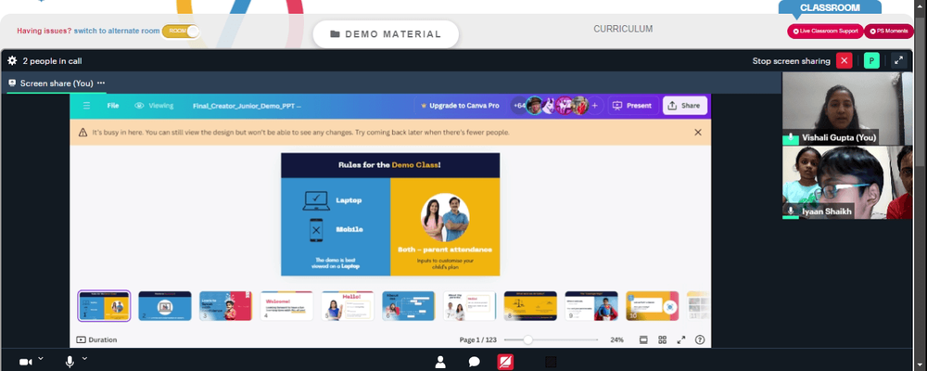Toggle thumbnail strip view icon
The width and height of the screenshot is (927, 371).
point(644,339)
